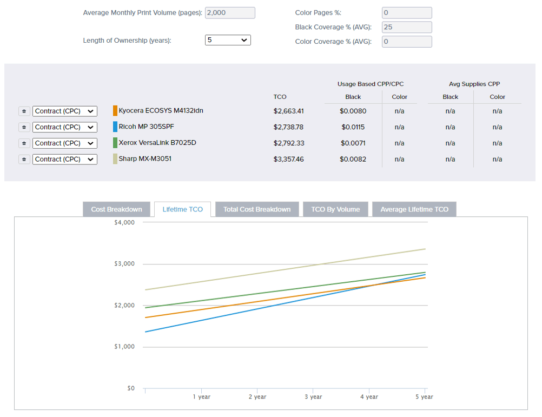Switch to TCO By Volume tab
The width and height of the screenshot is (542, 417).
(335, 209)
